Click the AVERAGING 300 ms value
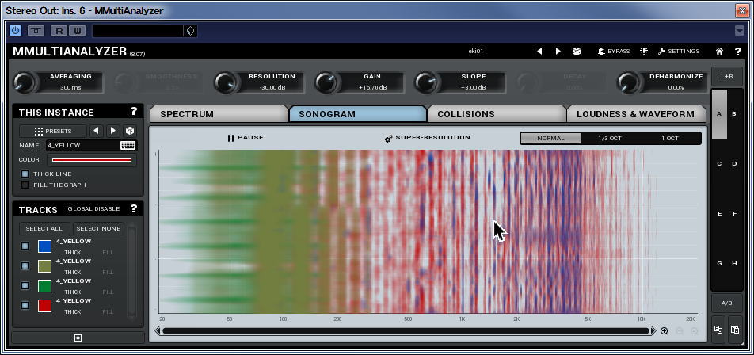This screenshot has width=754, height=355. tap(70, 87)
